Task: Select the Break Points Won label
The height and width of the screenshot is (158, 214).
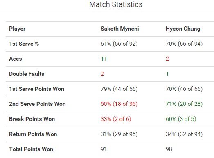Action: coord(32,119)
